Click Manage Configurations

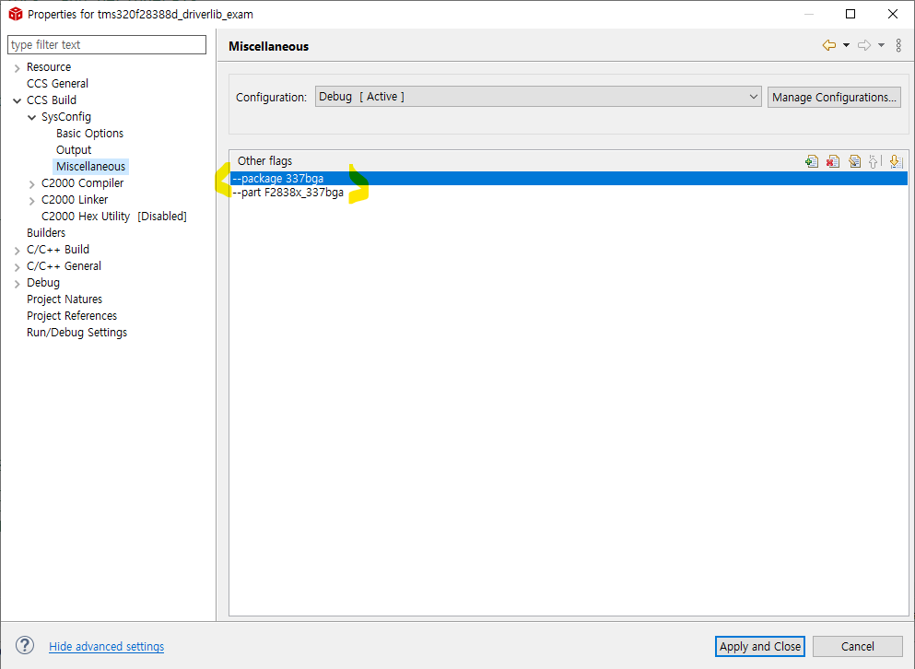point(833,96)
